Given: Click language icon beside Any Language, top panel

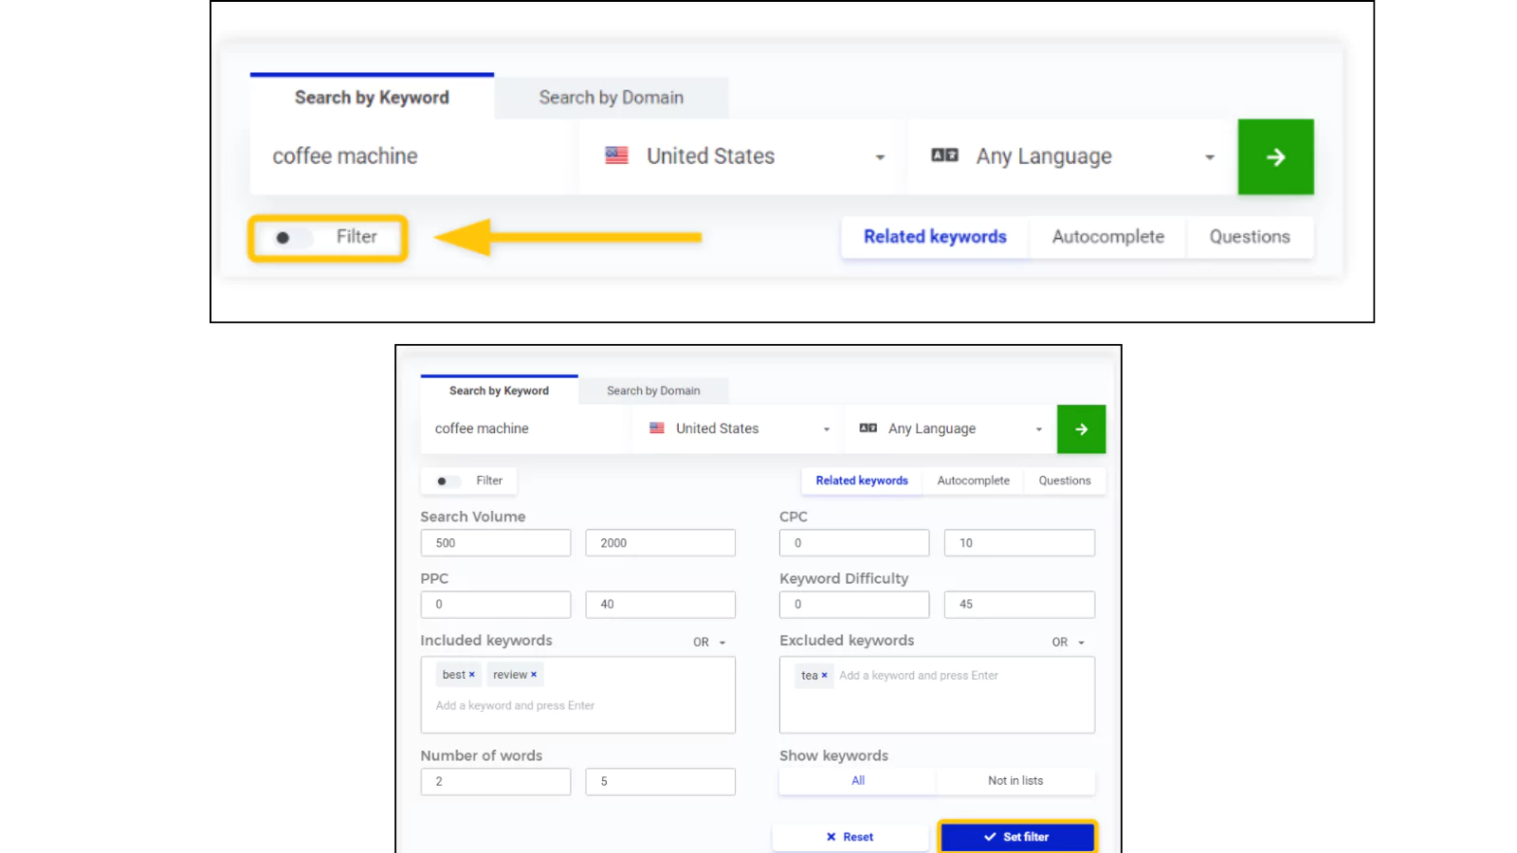Looking at the screenshot, I should click(944, 155).
